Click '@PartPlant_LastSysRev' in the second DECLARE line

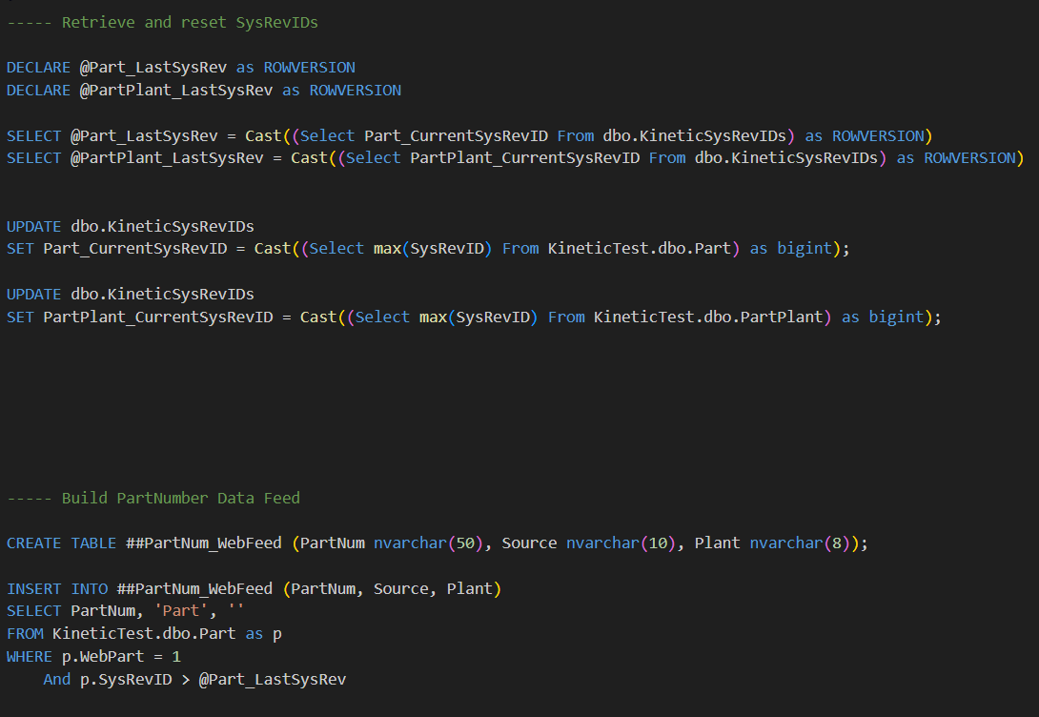pos(176,91)
